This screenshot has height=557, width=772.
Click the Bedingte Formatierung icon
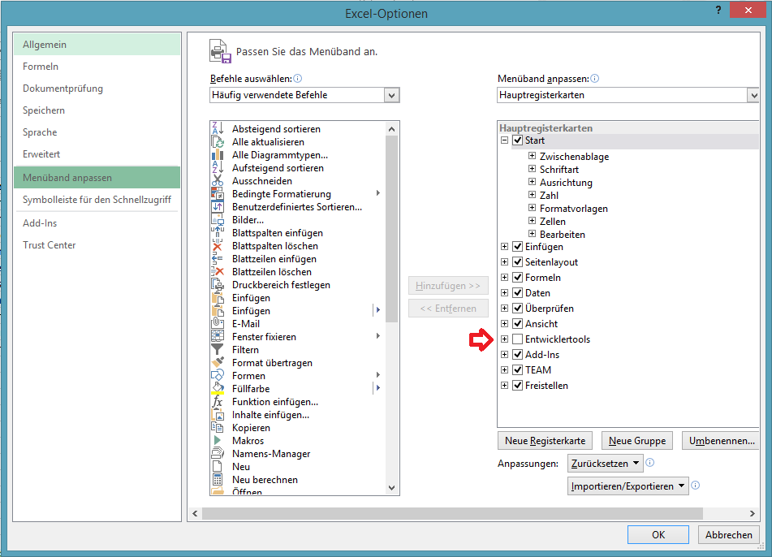pyautogui.click(x=218, y=194)
